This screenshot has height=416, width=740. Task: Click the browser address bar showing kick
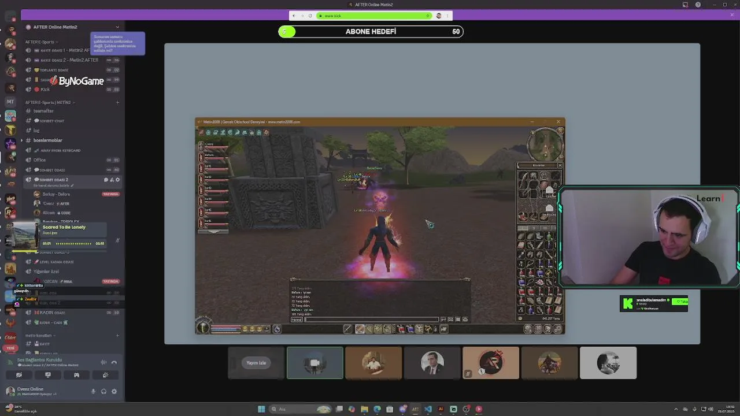[x=375, y=16]
